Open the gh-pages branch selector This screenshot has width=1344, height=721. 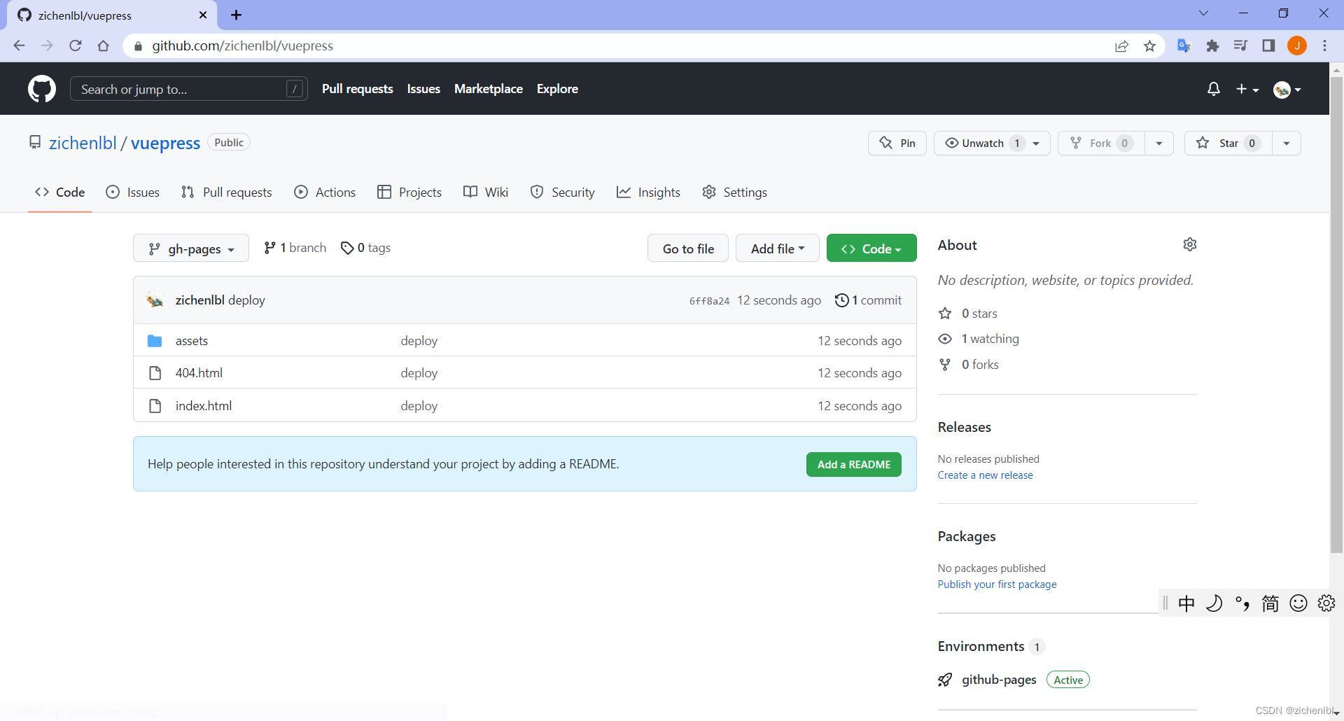point(191,248)
